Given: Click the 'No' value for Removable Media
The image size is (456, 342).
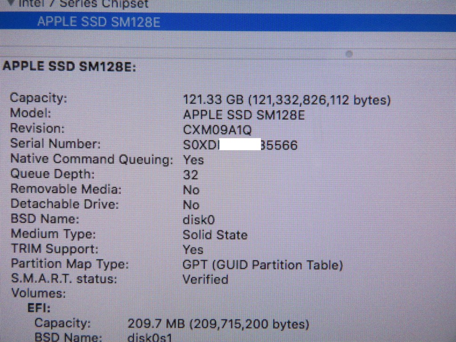Looking at the screenshot, I should pos(191,190).
